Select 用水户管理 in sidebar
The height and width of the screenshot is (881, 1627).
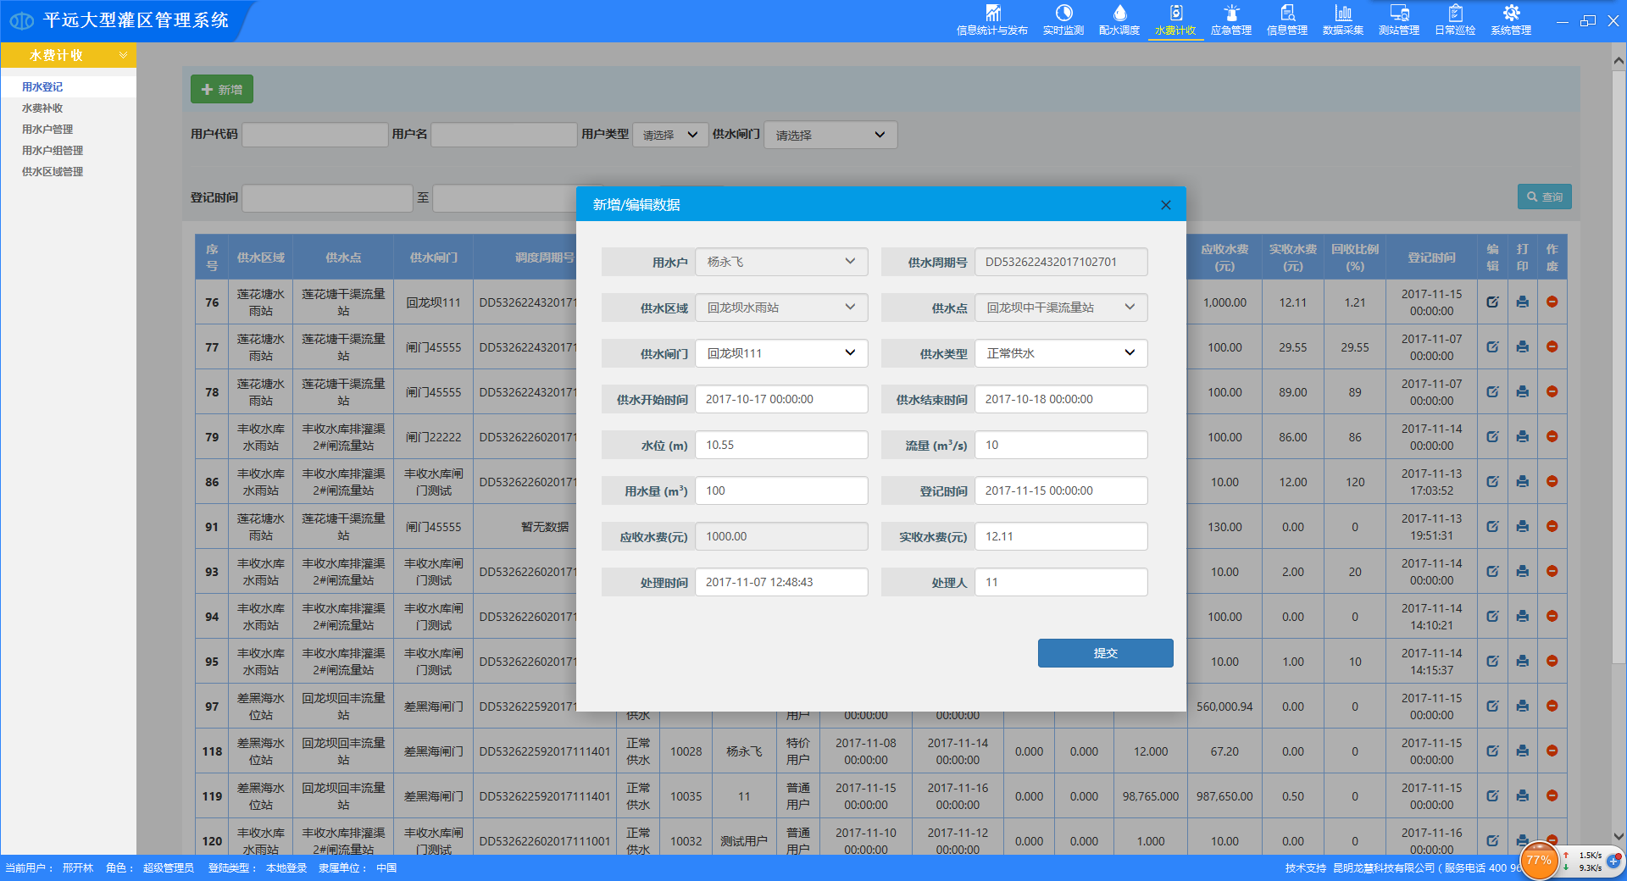coord(47,129)
